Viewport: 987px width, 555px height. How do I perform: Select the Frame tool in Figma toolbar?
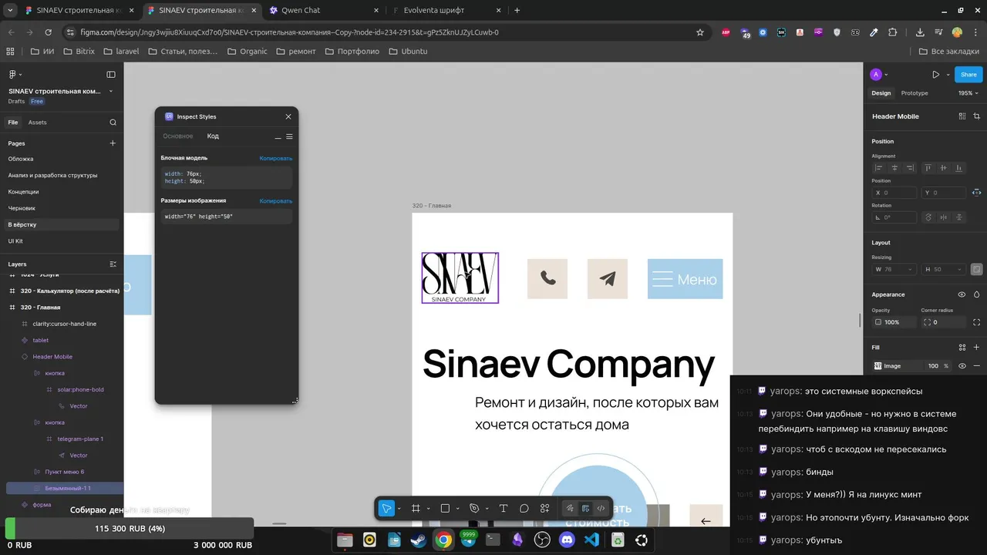tap(416, 508)
